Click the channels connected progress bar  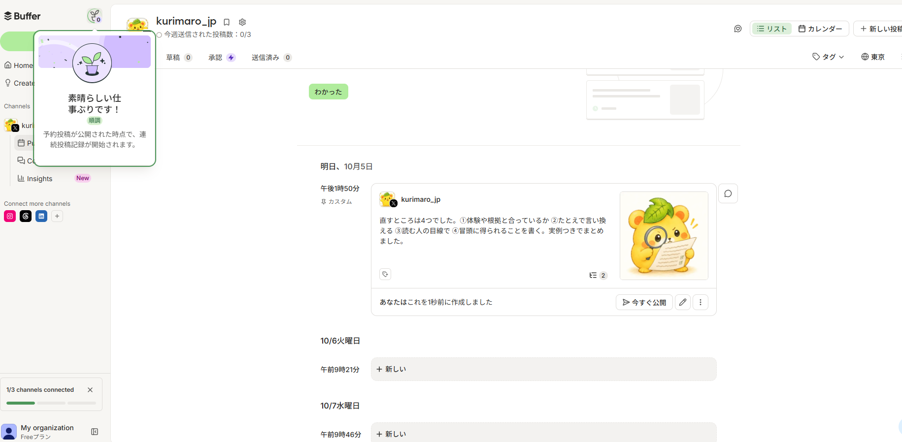tap(51, 403)
